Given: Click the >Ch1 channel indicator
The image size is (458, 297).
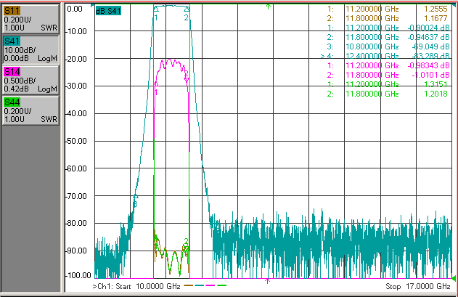Looking at the screenshot, I should click(x=102, y=286).
